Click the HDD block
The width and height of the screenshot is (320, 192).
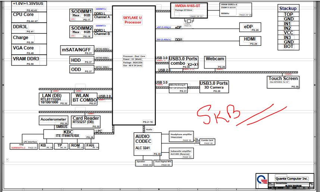coord(82,60)
